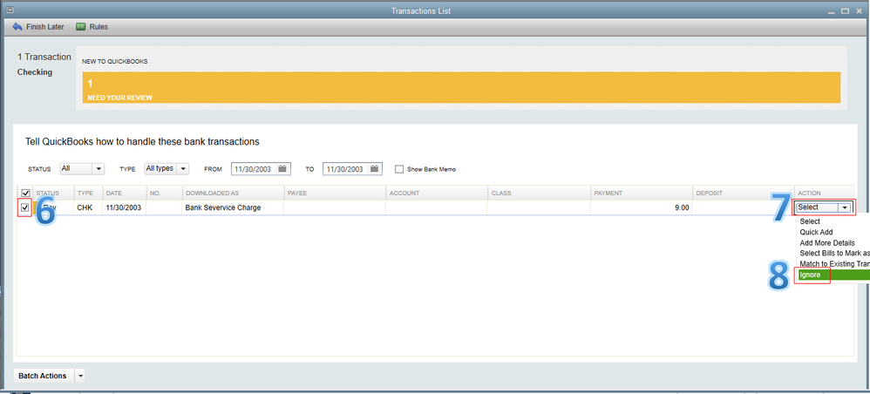Uncheck the Bank Severvice Charge row checkbox
The height and width of the screenshot is (394, 870).
click(x=25, y=207)
